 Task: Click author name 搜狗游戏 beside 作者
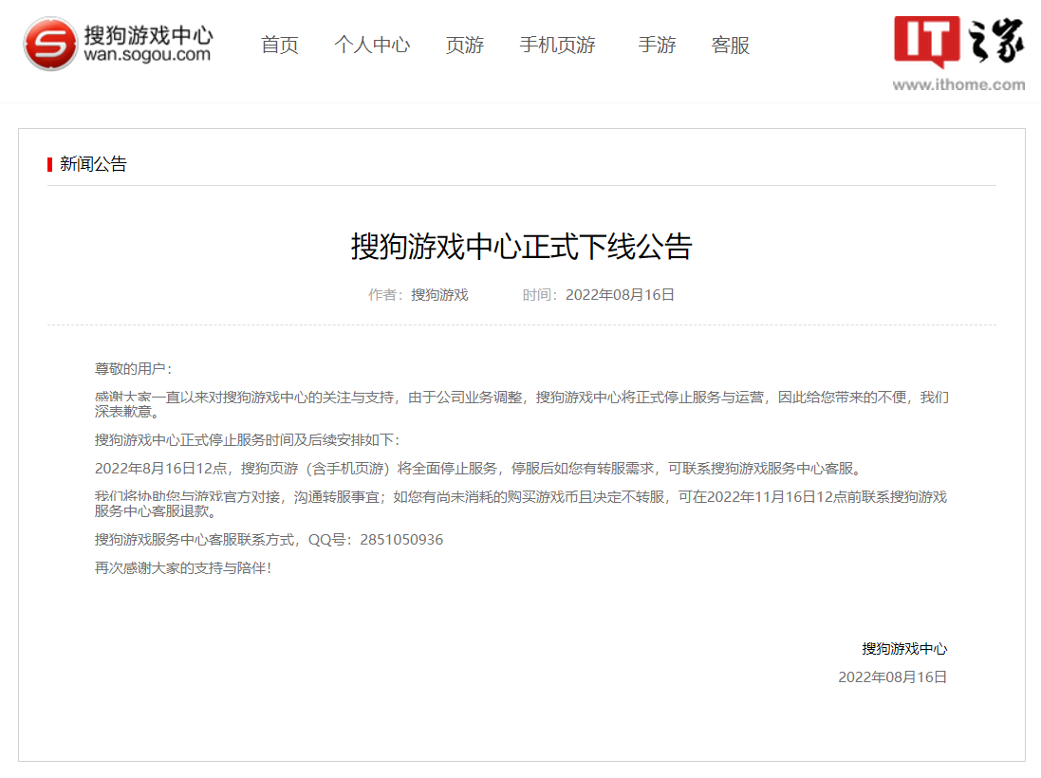[439, 295]
